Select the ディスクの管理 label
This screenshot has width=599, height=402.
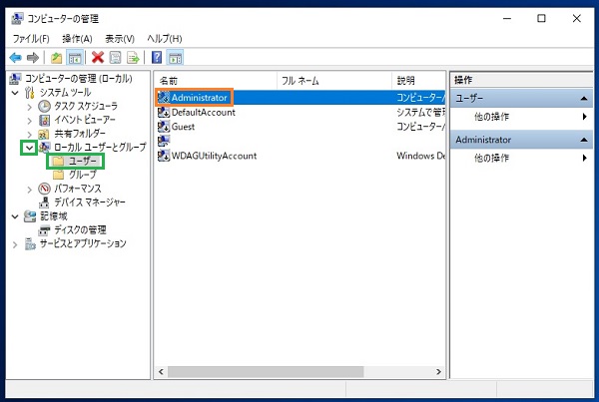click(80, 230)
